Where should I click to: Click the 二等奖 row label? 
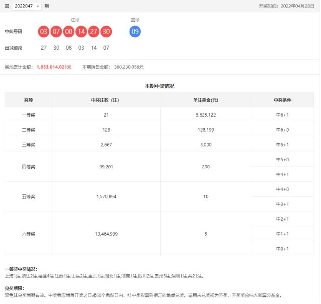point(28,130)
